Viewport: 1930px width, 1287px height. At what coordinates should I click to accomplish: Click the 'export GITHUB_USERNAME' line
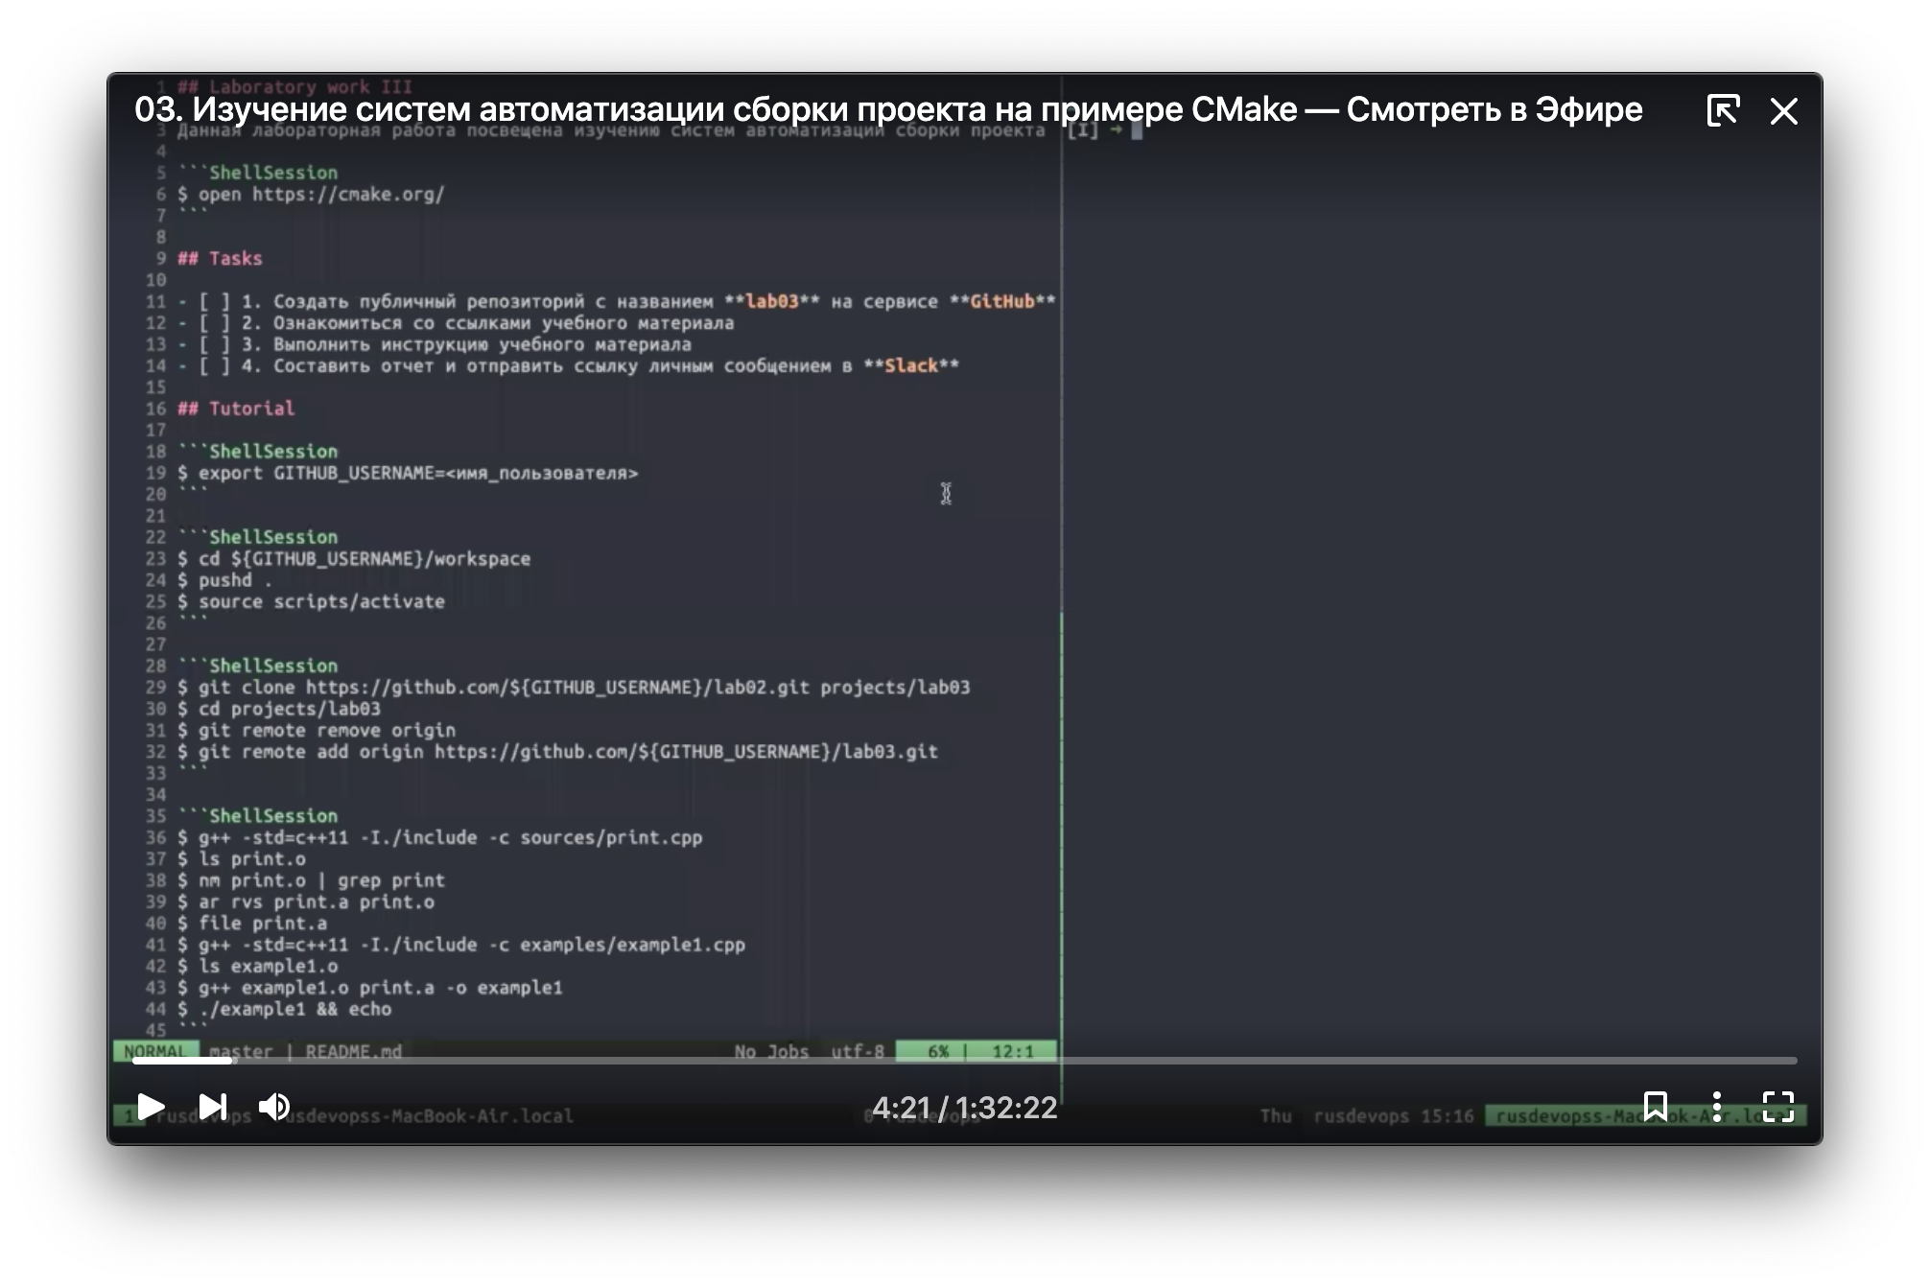(408, 473)
